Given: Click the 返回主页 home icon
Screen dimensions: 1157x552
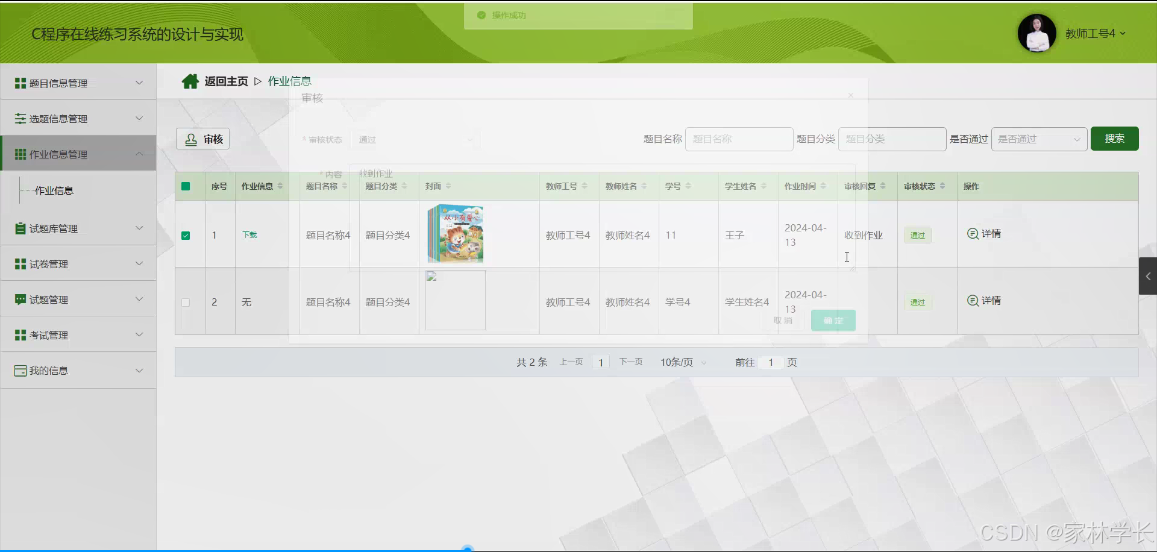Looking at the screenshot, I should tap(190, 80).
